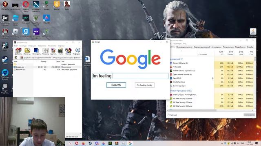This screenshot has height=146, width=261.
Task: Switch to Производительность tab in Task Manager
Action: 184,47
